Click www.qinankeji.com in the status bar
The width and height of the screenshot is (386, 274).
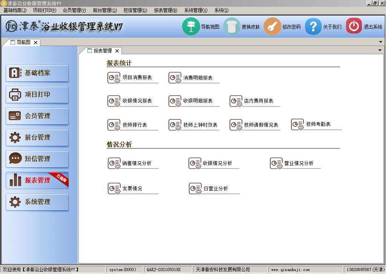[290, 270]
